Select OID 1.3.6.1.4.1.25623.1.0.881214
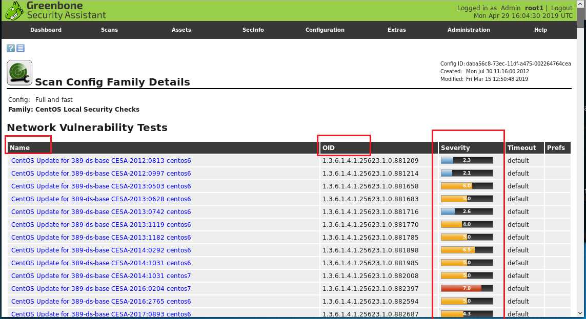586x319 pixels. (x=370, y=173)
